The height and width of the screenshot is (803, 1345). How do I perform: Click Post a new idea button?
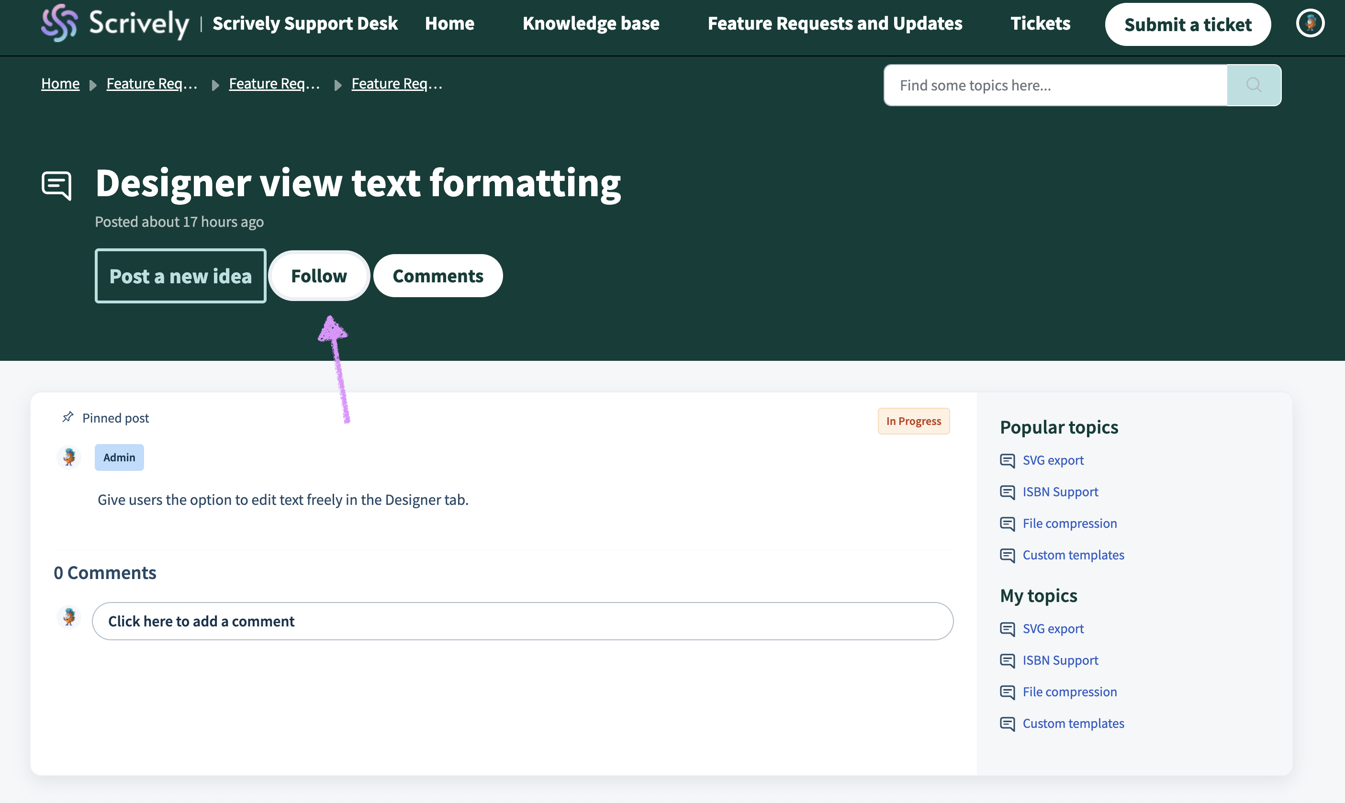point(180,276)
